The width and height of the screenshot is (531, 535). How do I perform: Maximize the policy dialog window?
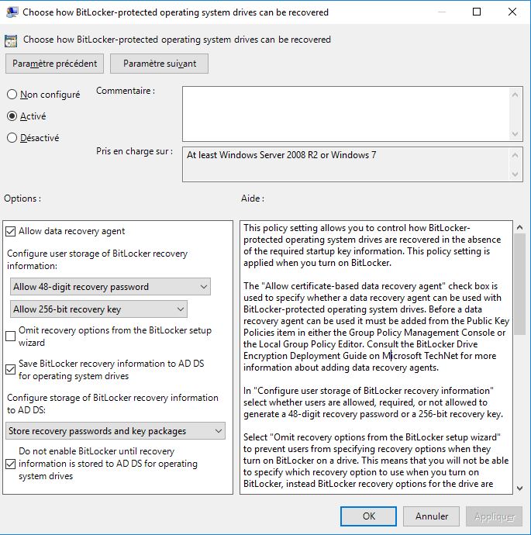477,12
